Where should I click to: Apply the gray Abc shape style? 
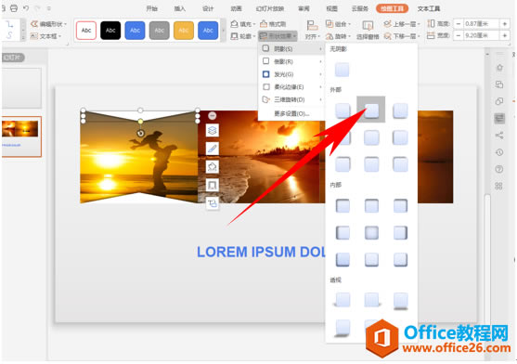160,31
